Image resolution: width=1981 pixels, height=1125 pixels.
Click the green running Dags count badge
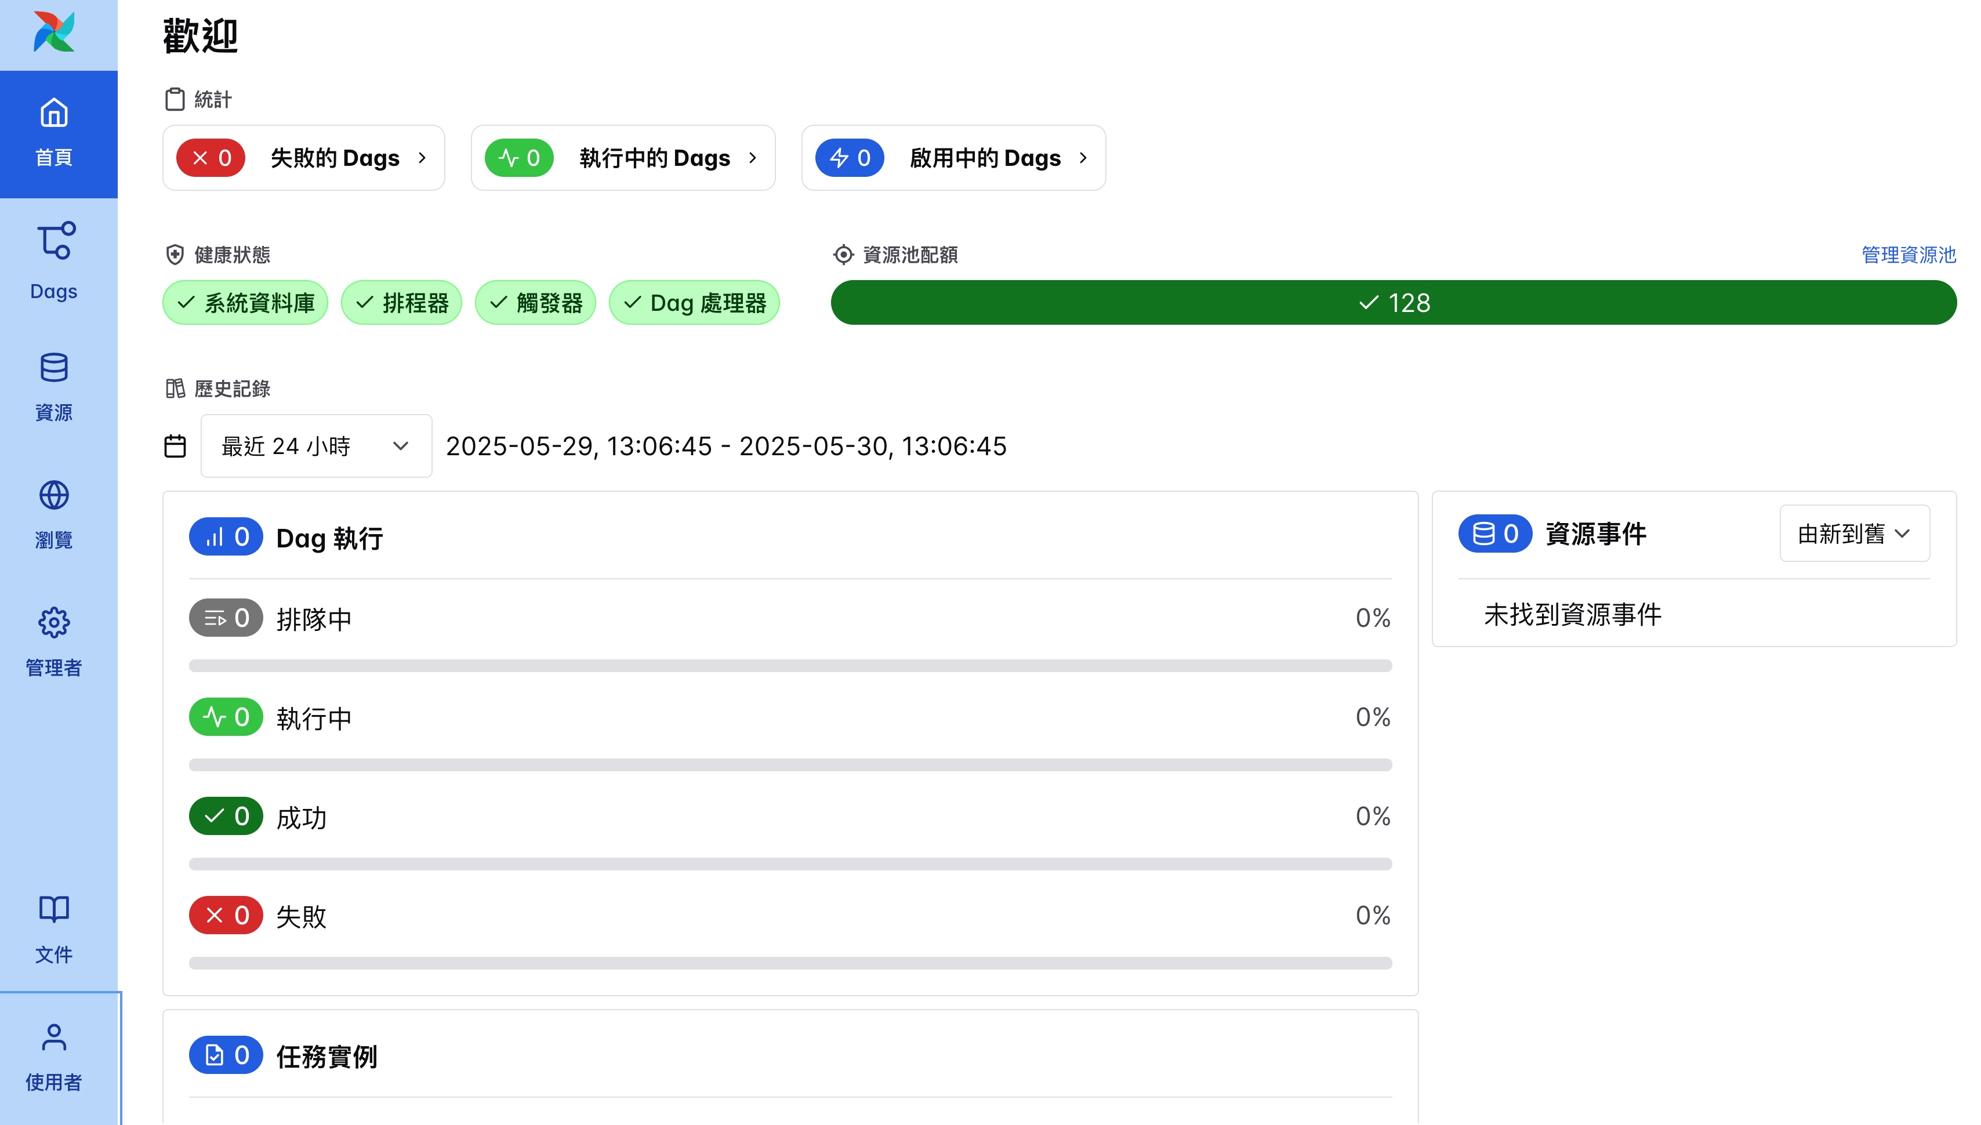click(x=519, y=158)
